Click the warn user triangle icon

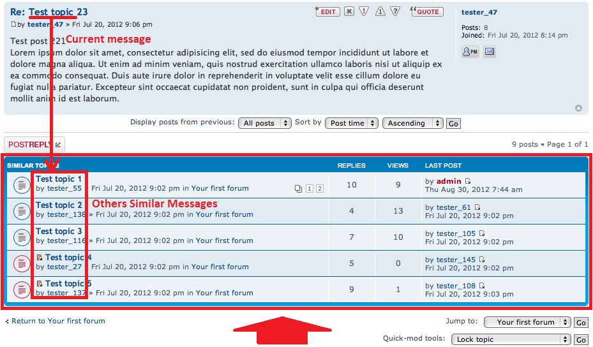(380, 11)
